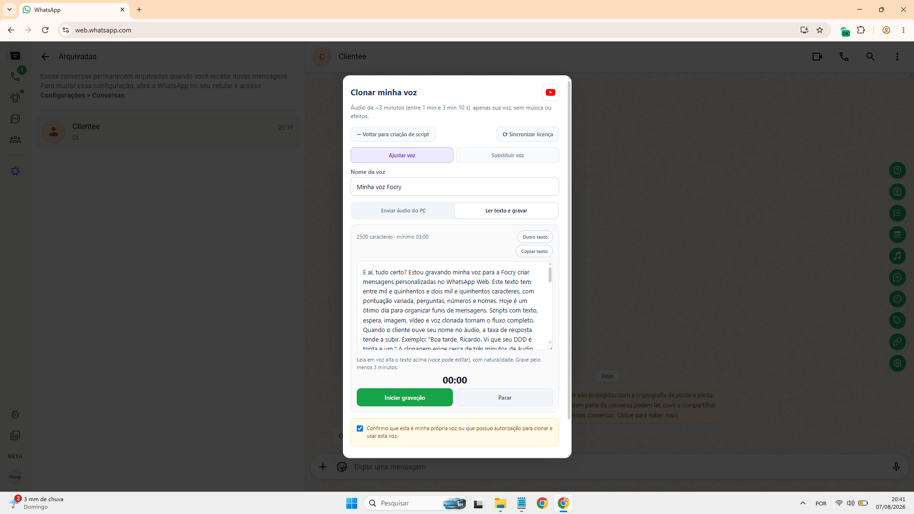914x514 pixels.
Task: Click the chain link extension icon
Action: (x=897, y=342)
